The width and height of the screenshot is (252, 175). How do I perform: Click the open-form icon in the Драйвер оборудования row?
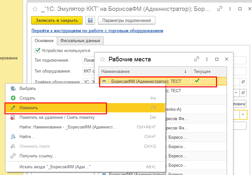click(243, 82)
